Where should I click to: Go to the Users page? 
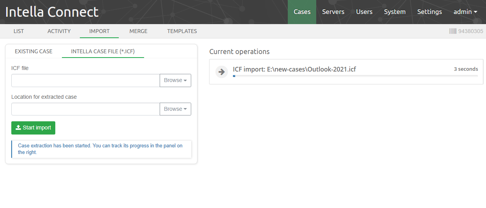(364, 12)
